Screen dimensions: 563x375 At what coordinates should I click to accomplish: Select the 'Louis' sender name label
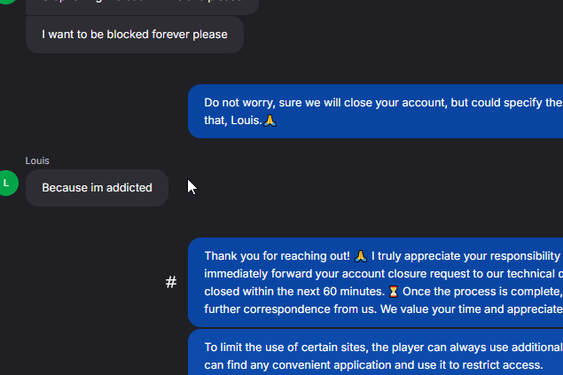(37, 160)
